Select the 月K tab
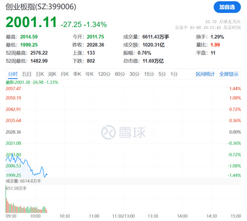The width and height of the screenshot is (247, 221). click(65, 74)
